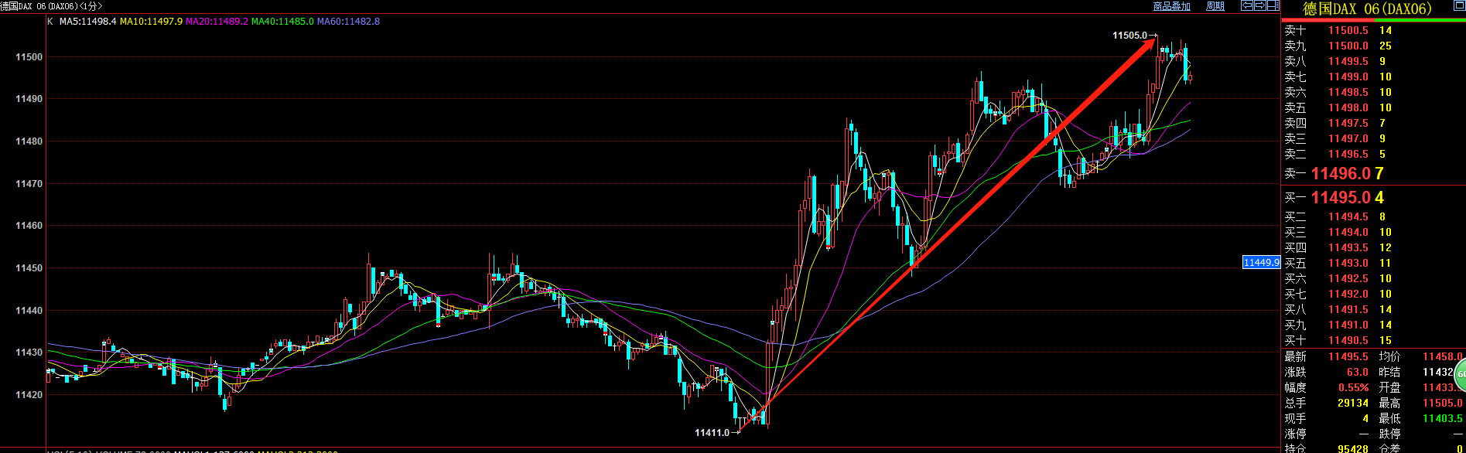Select the 买七 bid price 11492.0

tap(1348, 295)
